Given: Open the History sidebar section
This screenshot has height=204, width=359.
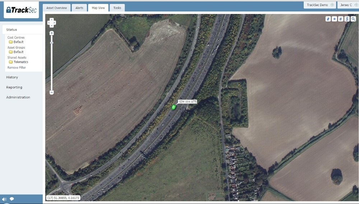Looking at the screenshot, I should tap(12, 77).
